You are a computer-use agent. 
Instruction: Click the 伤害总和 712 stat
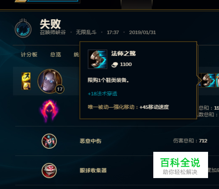point(190,141)
